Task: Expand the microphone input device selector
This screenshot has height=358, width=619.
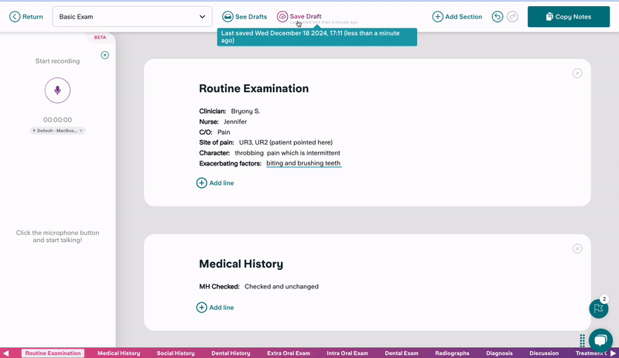Action: pos(57,131)
